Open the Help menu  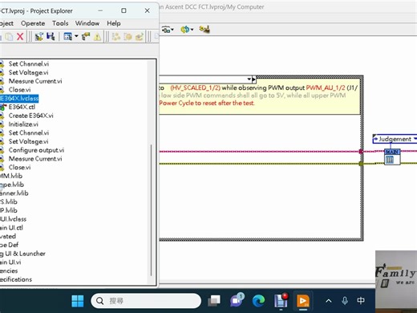[x=114, y=23]
